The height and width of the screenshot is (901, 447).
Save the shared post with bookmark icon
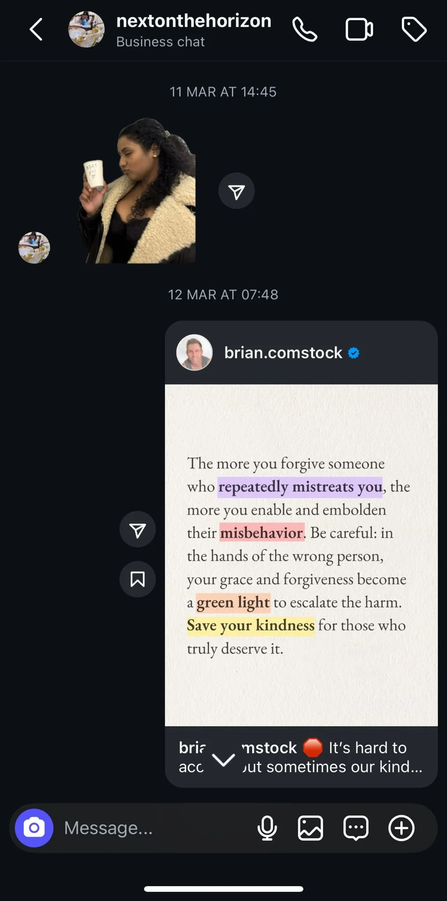point(137,579)
